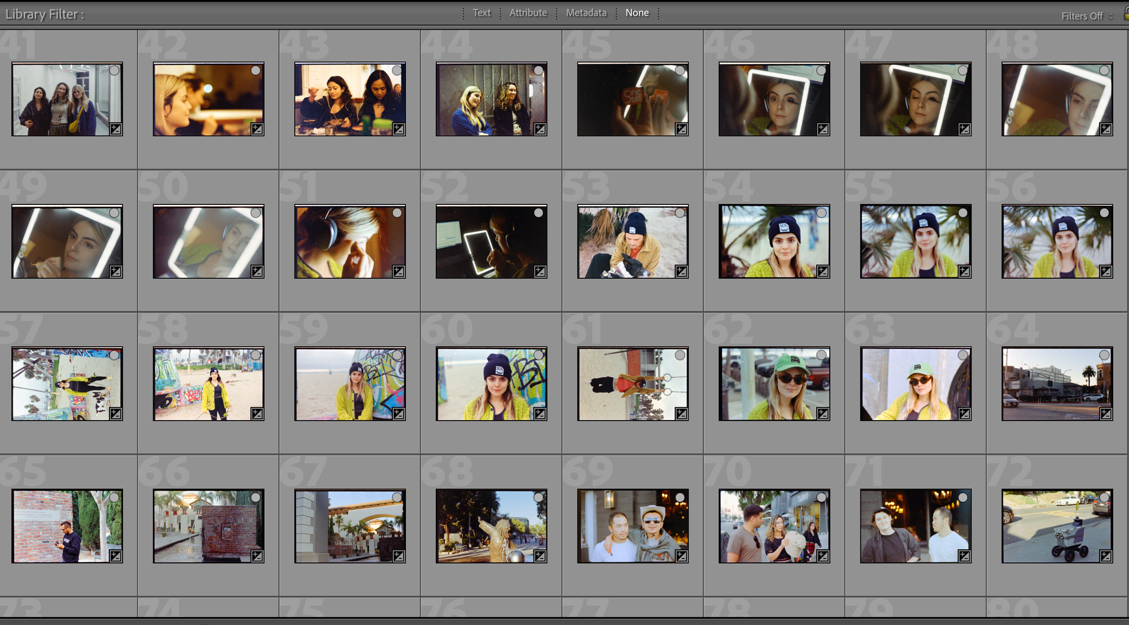This screenshot has height=625, width=1129.
Task: Click the None filter option
Action: click(637, 13)
